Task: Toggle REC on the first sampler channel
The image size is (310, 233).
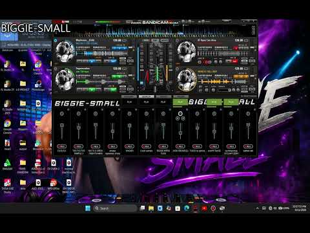Action: 61,146
